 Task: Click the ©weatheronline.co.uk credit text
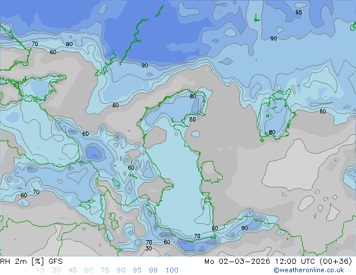point(309,270)
